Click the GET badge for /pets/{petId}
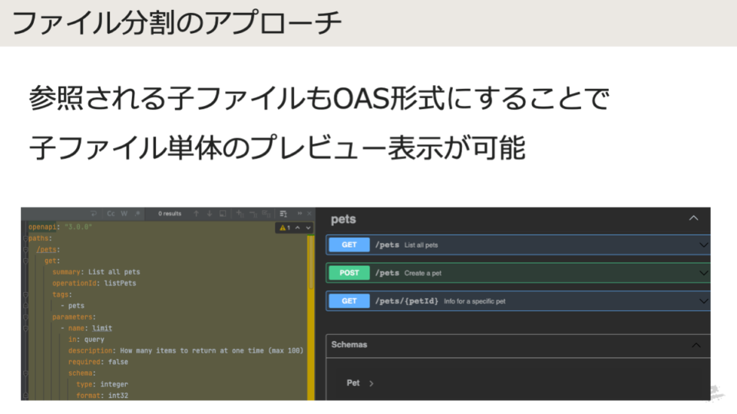This screenshot has height=414, width=737. pos(349,301)
